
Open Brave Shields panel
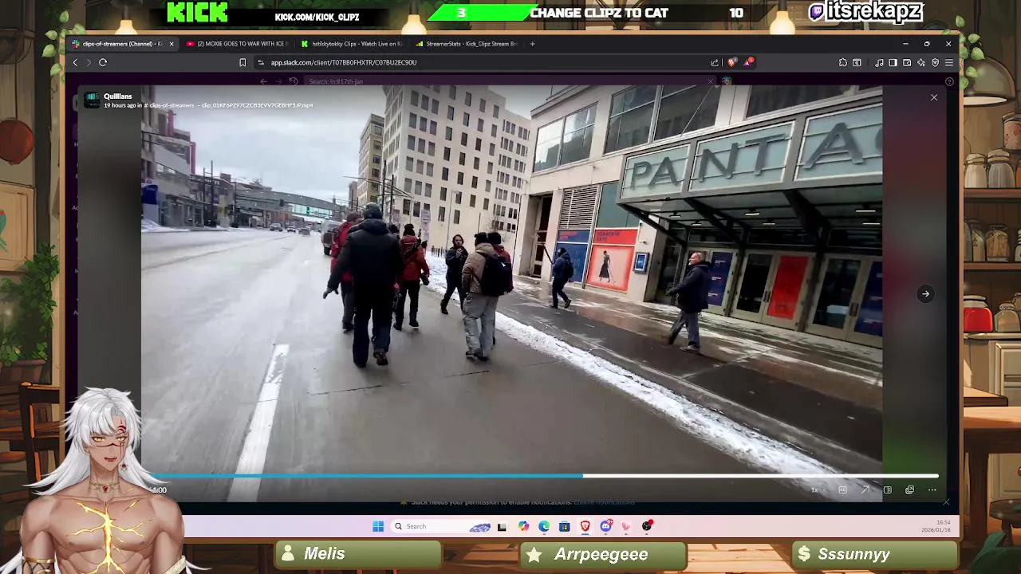tap(732, 62)
